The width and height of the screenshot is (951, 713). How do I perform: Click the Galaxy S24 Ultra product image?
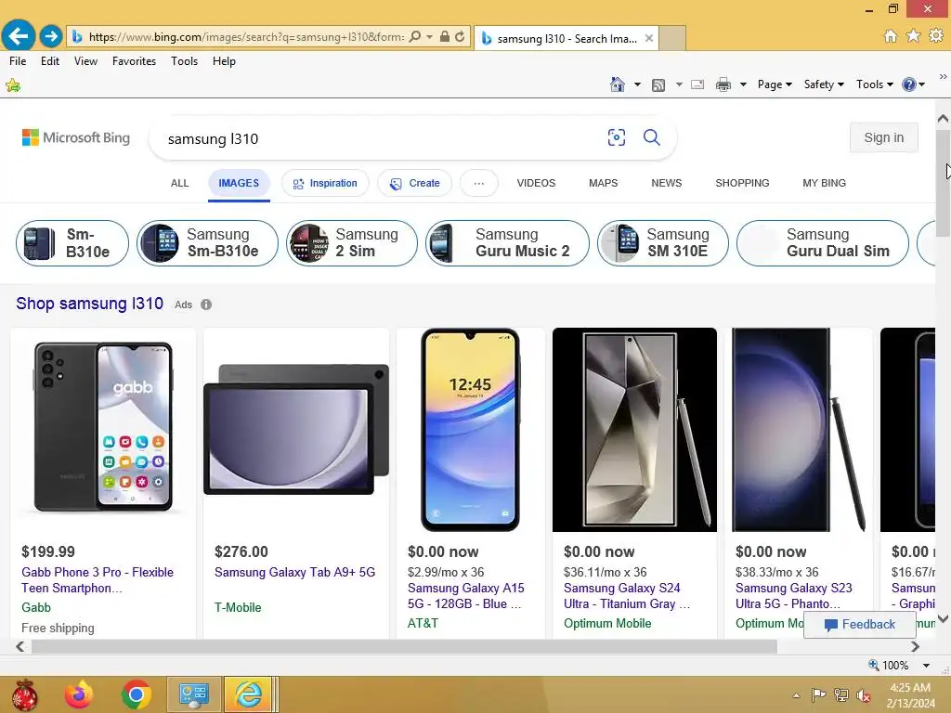coord(634,430)
